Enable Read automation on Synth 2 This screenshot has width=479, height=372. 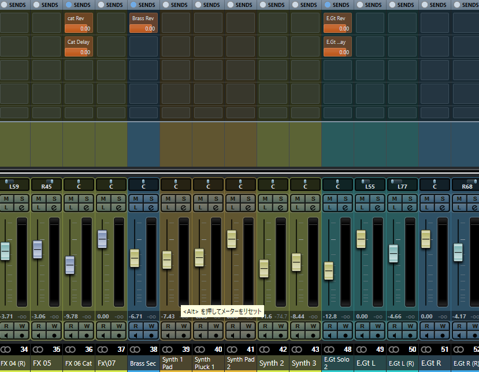(265, 326)
